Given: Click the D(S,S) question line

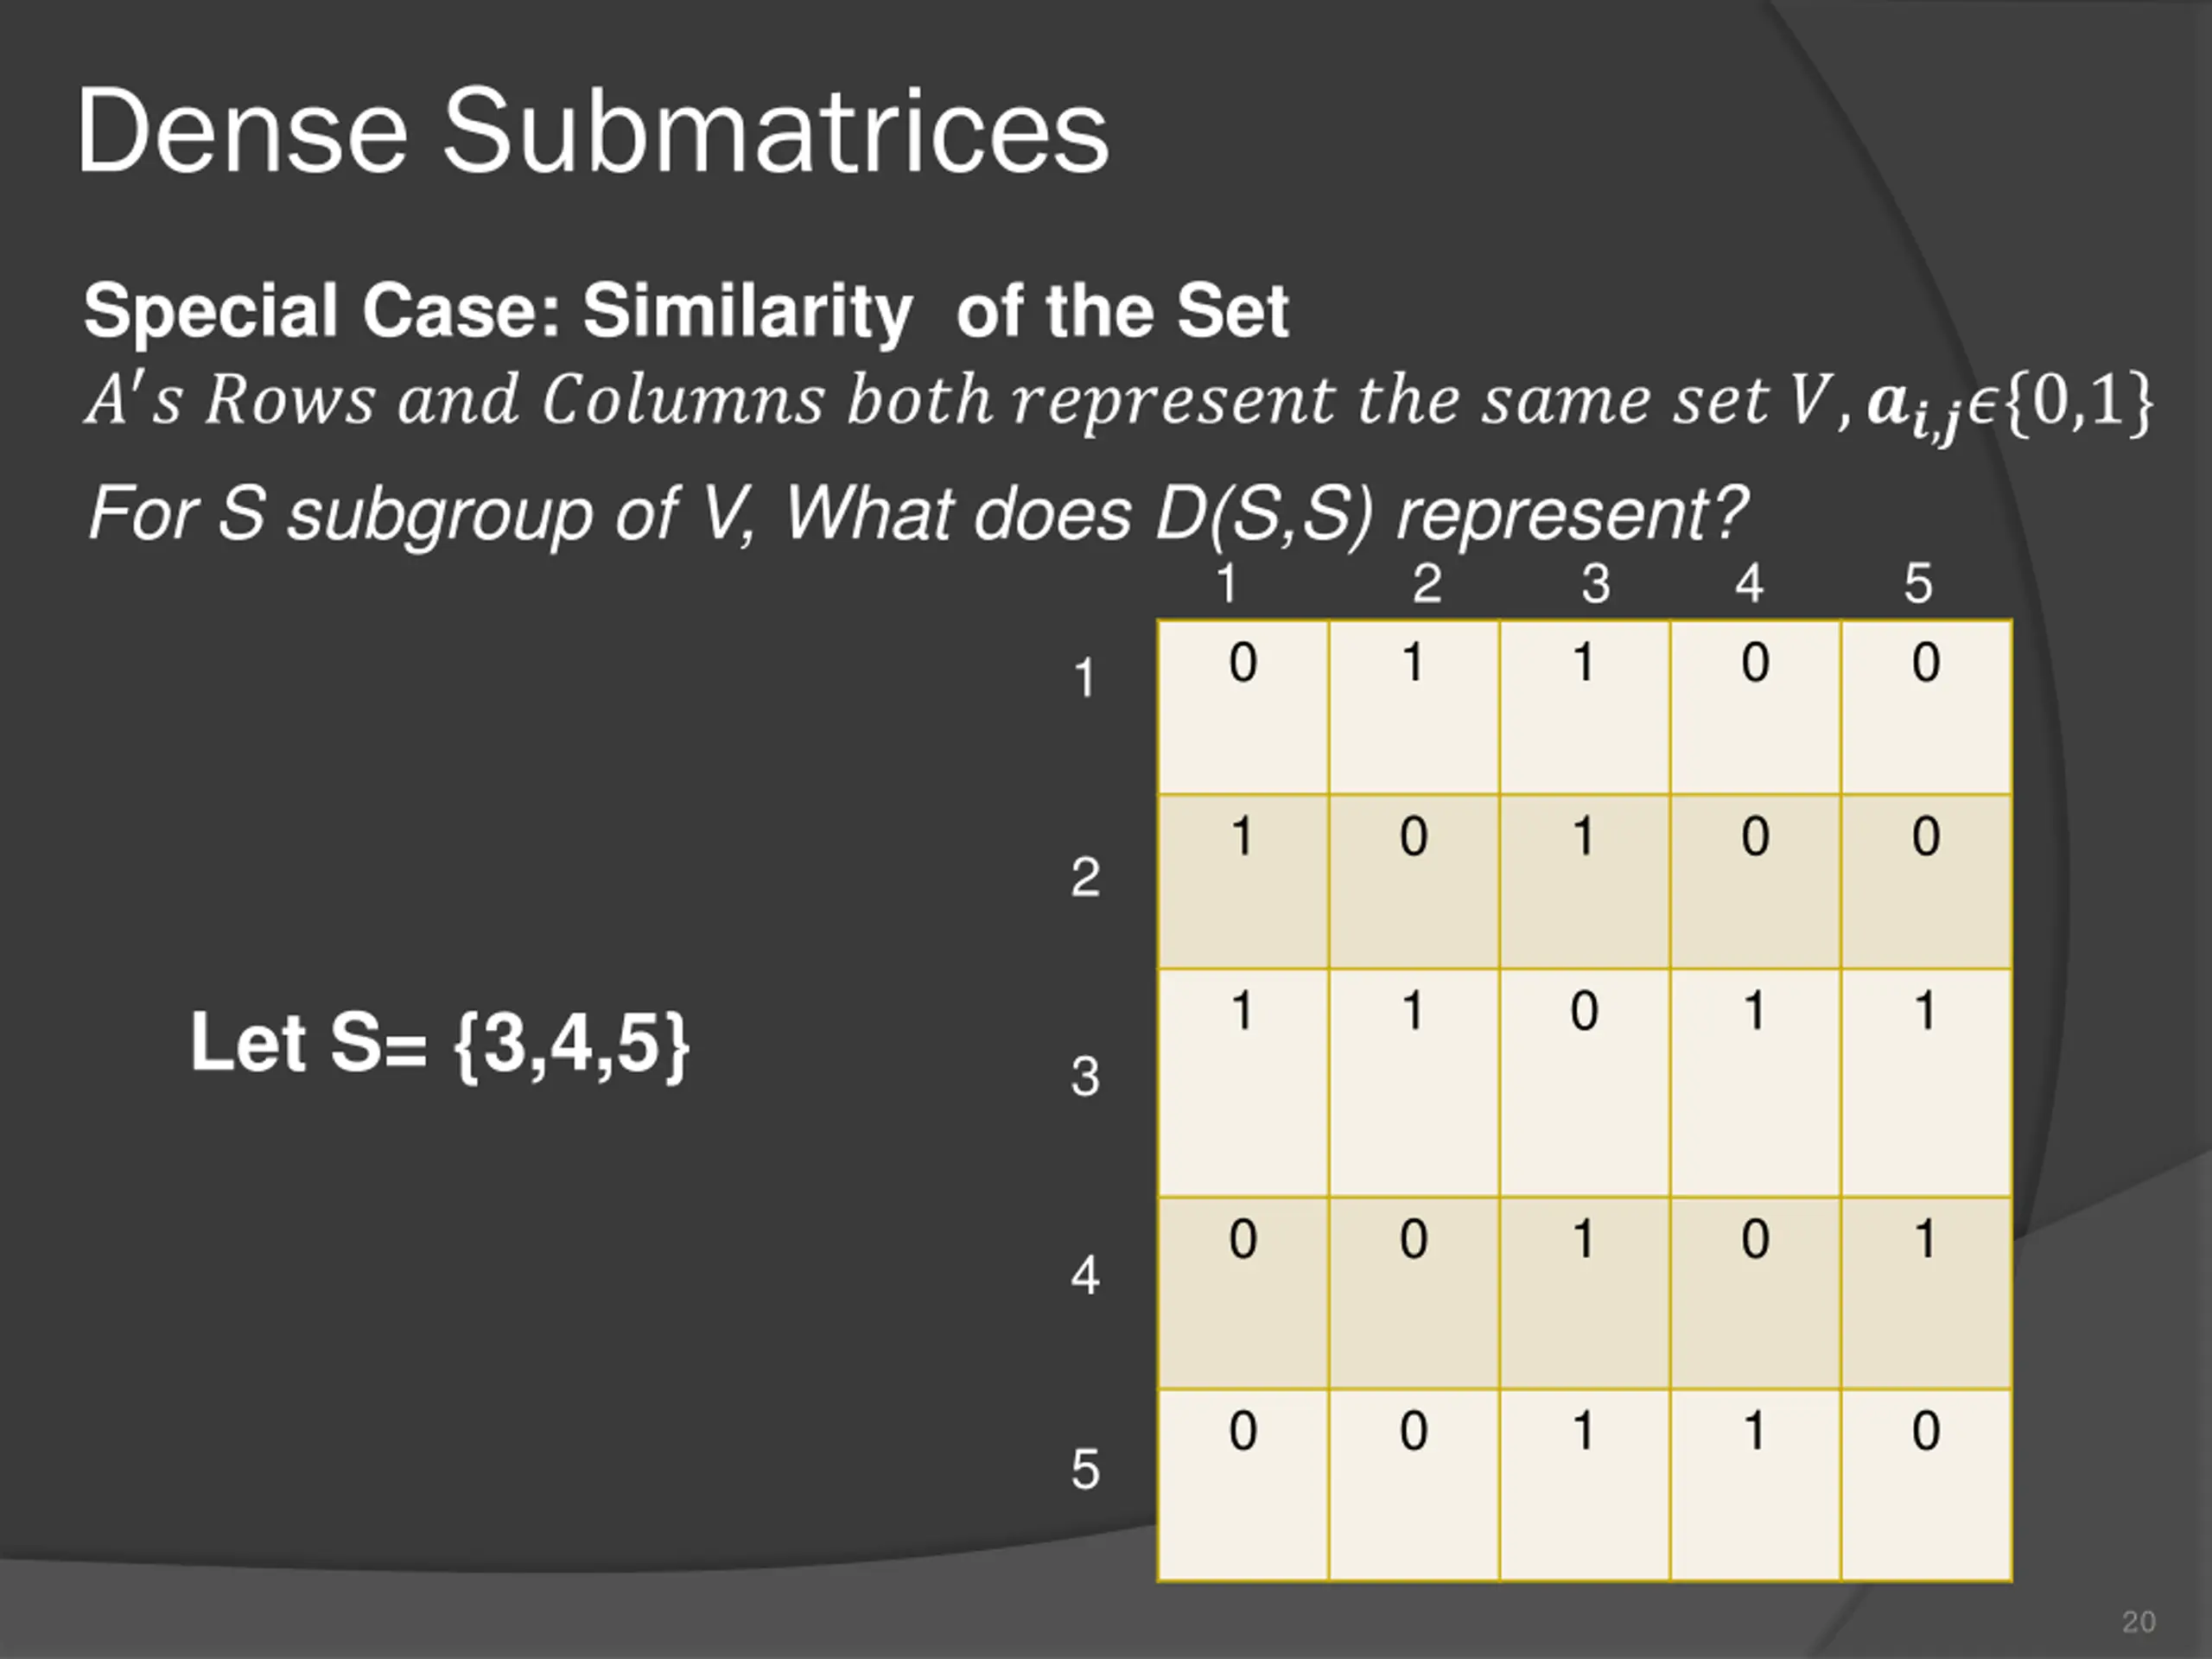Looking at the screenshot, I should 917,515.
